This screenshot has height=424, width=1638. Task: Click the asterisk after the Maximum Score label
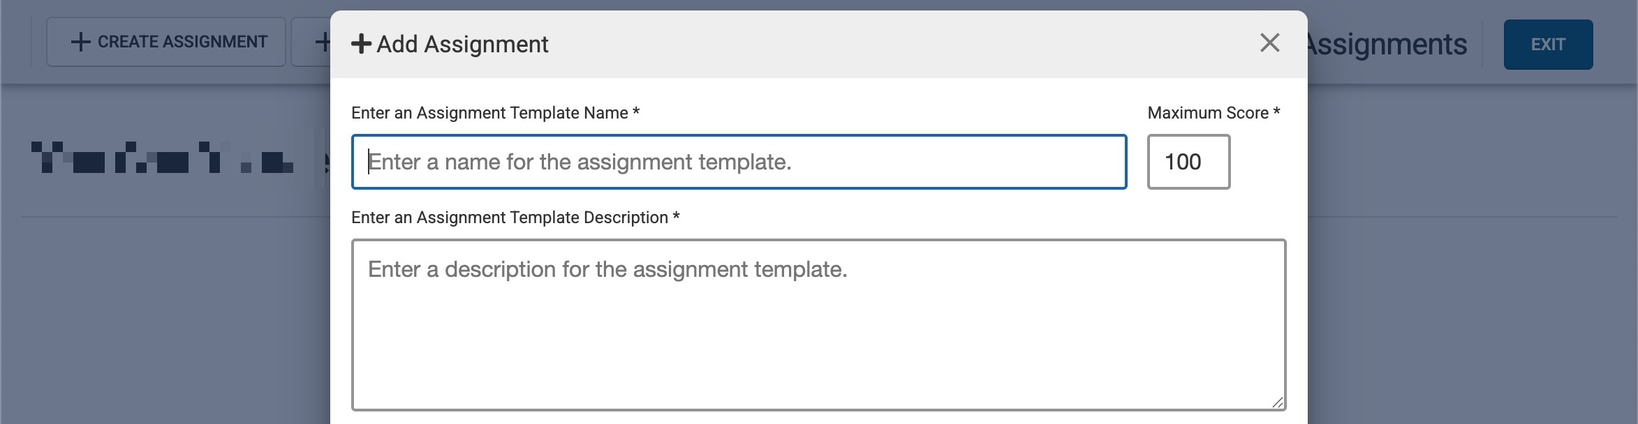click(1277, 112)
